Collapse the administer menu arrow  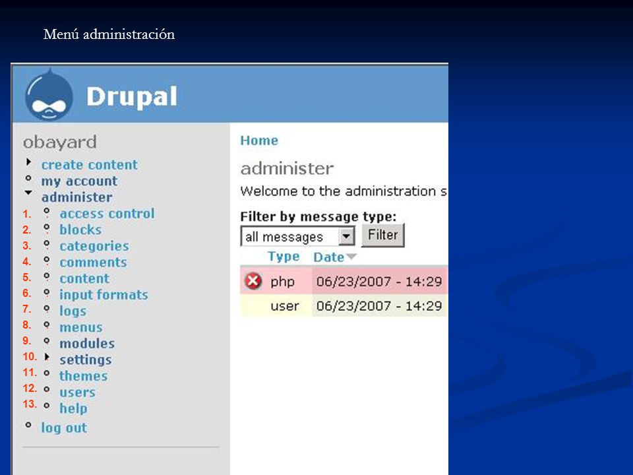[x=28, y=193]
